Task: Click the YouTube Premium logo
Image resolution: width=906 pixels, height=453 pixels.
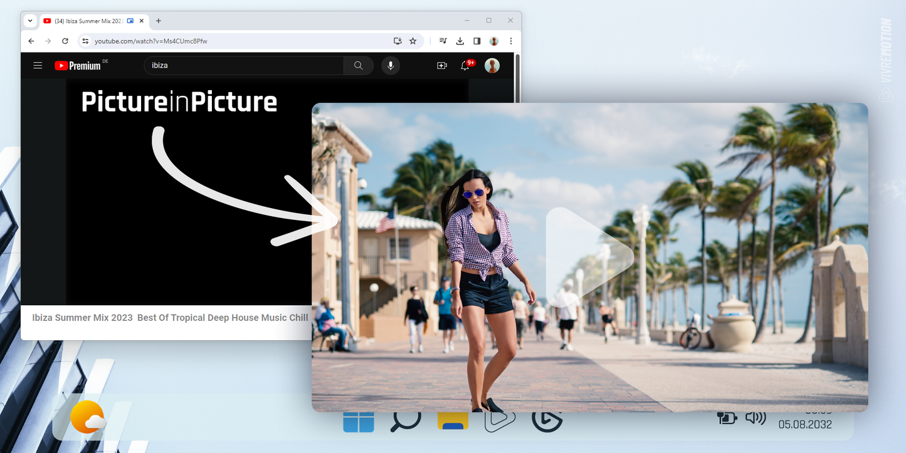Action: coord(78,65)
